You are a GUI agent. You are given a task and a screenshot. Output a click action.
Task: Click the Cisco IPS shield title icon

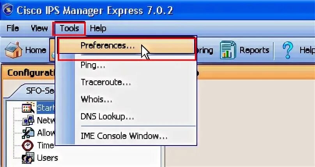pyautogui.click(x=7, y=10)
